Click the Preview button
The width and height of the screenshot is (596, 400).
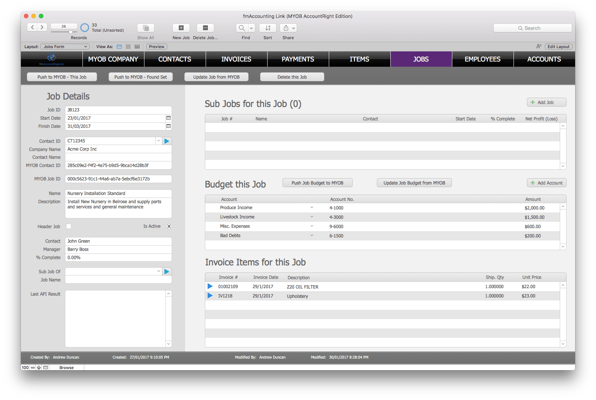coord(157,47)
